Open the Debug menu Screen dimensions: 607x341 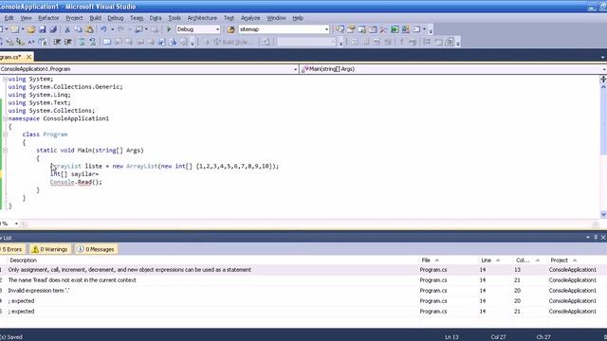click(x=116, y=18)
